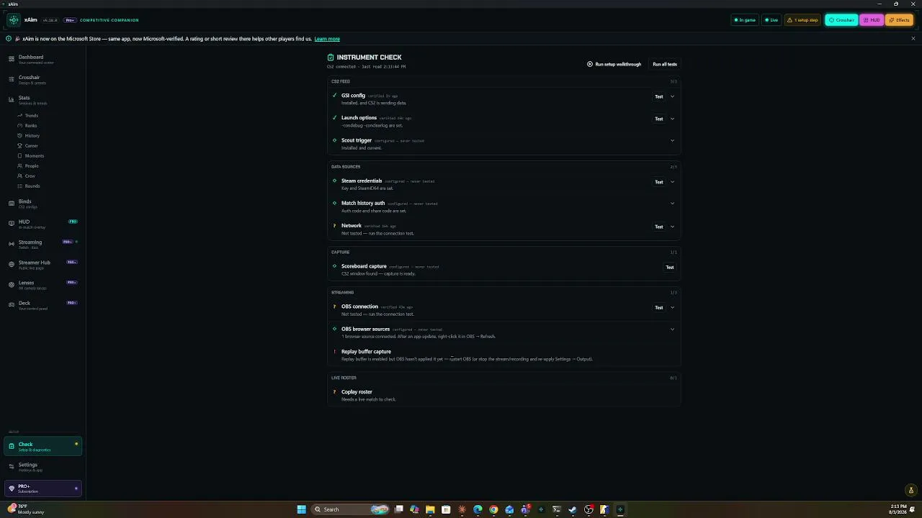Test the Network connection
The height and width of the screenshot is (518, 922).
[658, 227]
